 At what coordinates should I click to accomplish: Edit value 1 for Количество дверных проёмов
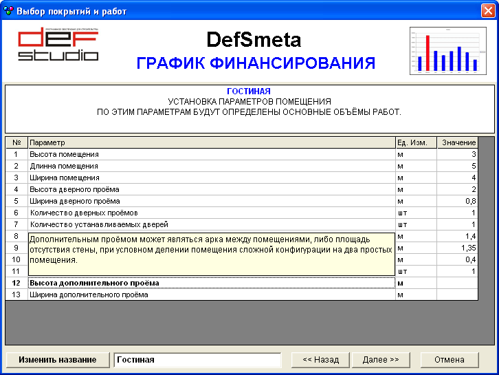coord(457,213)
